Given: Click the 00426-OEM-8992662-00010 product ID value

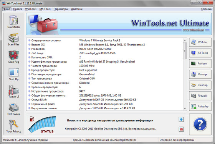Looking at the screenshot, I should (95, 49).
